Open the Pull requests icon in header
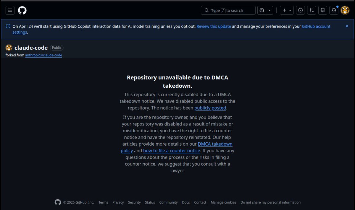Viewport: 355px width, 210px height. pos(312,10)
